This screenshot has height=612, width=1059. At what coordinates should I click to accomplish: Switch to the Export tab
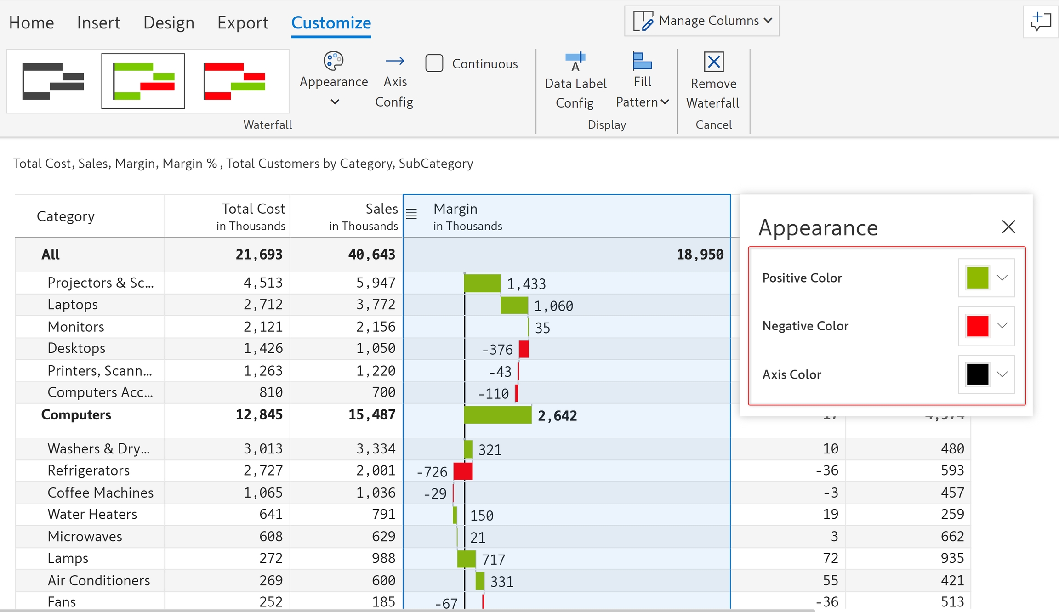coord(243,23)
